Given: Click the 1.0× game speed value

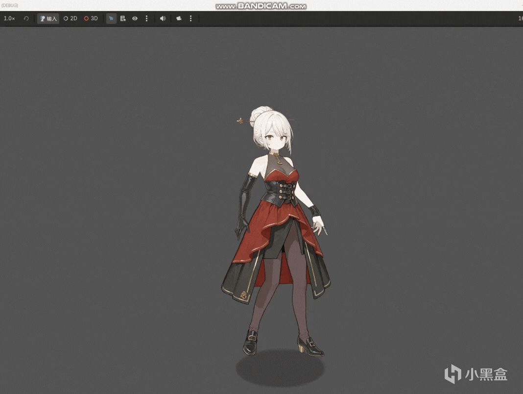Looking at the screenshot, I should [x=9, y=19].
